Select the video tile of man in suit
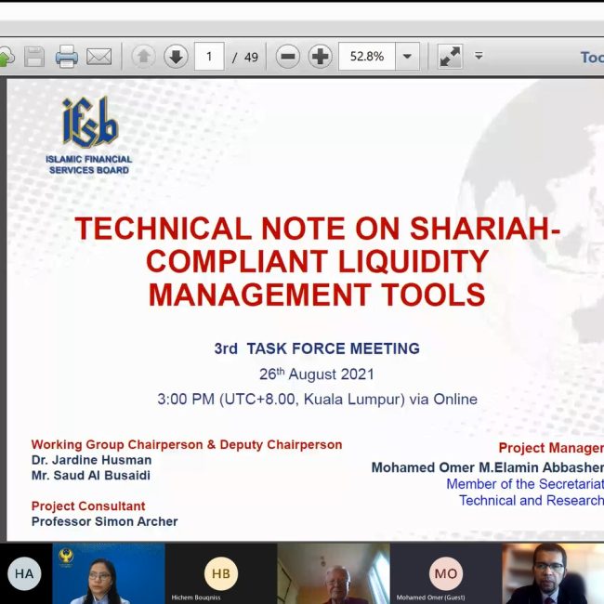604x604 pixels. 553,573
